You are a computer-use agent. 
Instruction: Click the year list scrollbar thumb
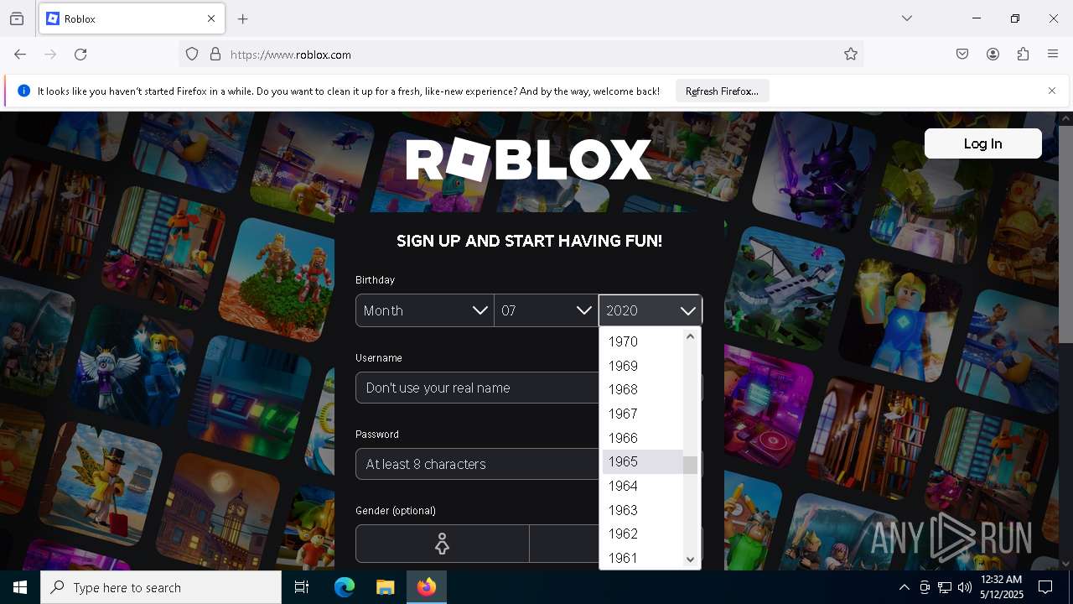[x=691, y=465]
